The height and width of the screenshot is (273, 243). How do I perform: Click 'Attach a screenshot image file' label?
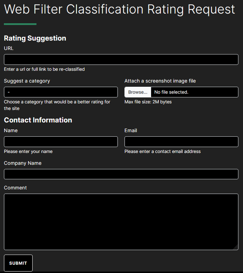click(x=160, y=81)
